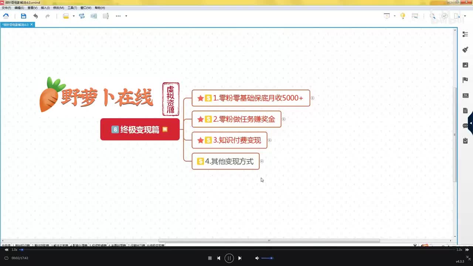Skip to the next video
This screenshot has width=473, height=266.
click(239, 258)
